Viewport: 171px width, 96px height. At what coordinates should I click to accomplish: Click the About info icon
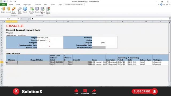[25, 9]
